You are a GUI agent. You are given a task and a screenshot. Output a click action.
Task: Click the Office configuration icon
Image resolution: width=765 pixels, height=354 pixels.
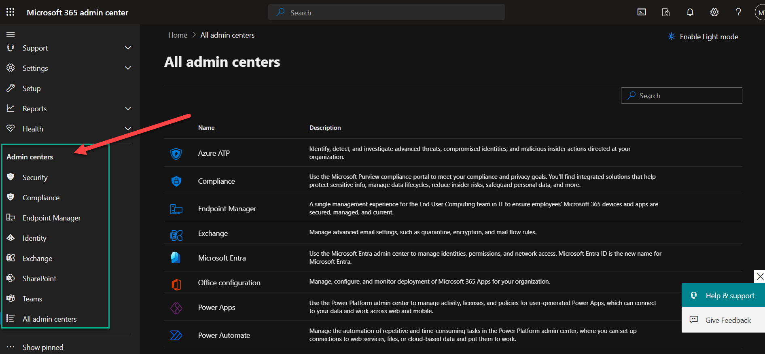[176, 284]
